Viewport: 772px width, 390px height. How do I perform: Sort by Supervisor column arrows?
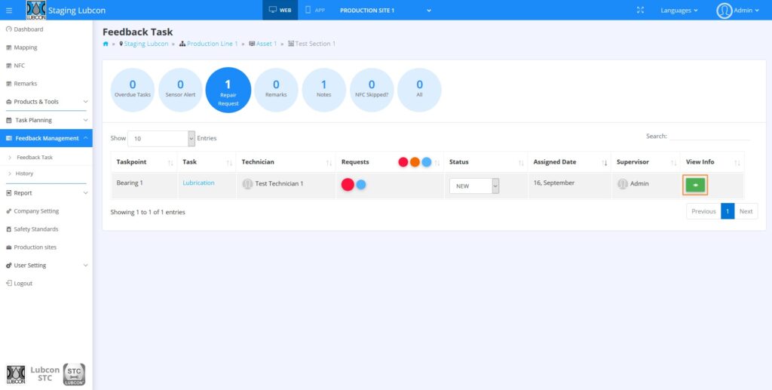[673, 162]
